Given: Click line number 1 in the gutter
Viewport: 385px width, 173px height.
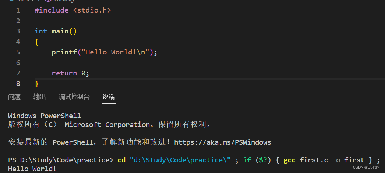Looking at the screenshot, I should [18, 10].
